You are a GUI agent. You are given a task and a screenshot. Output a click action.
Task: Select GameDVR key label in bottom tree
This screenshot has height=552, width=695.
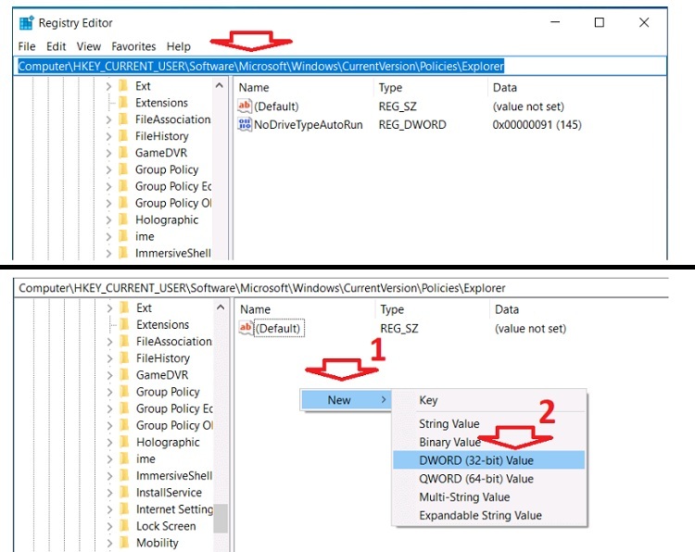pyautogui.click(x=162, y=375)
